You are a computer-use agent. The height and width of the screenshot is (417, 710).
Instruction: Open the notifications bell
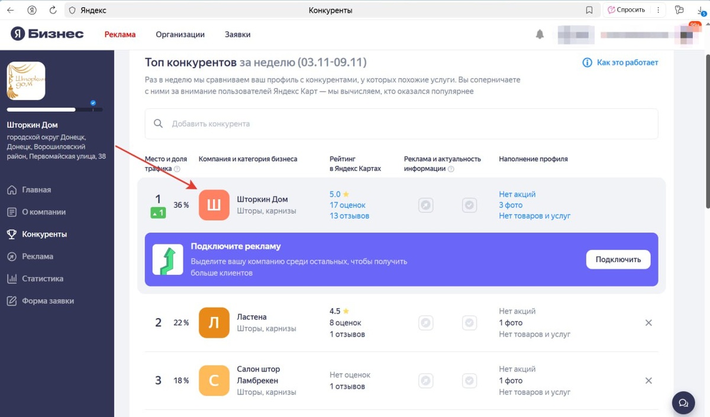tap(540, 34)
